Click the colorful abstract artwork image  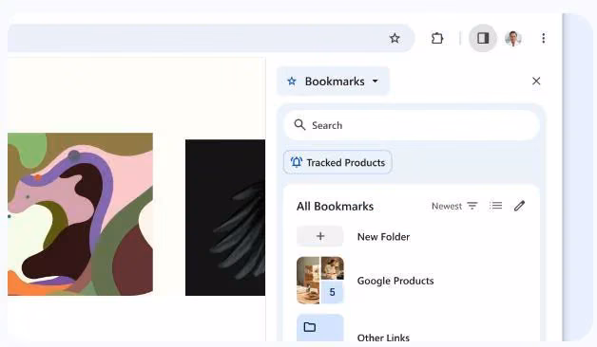click(81, 214)
